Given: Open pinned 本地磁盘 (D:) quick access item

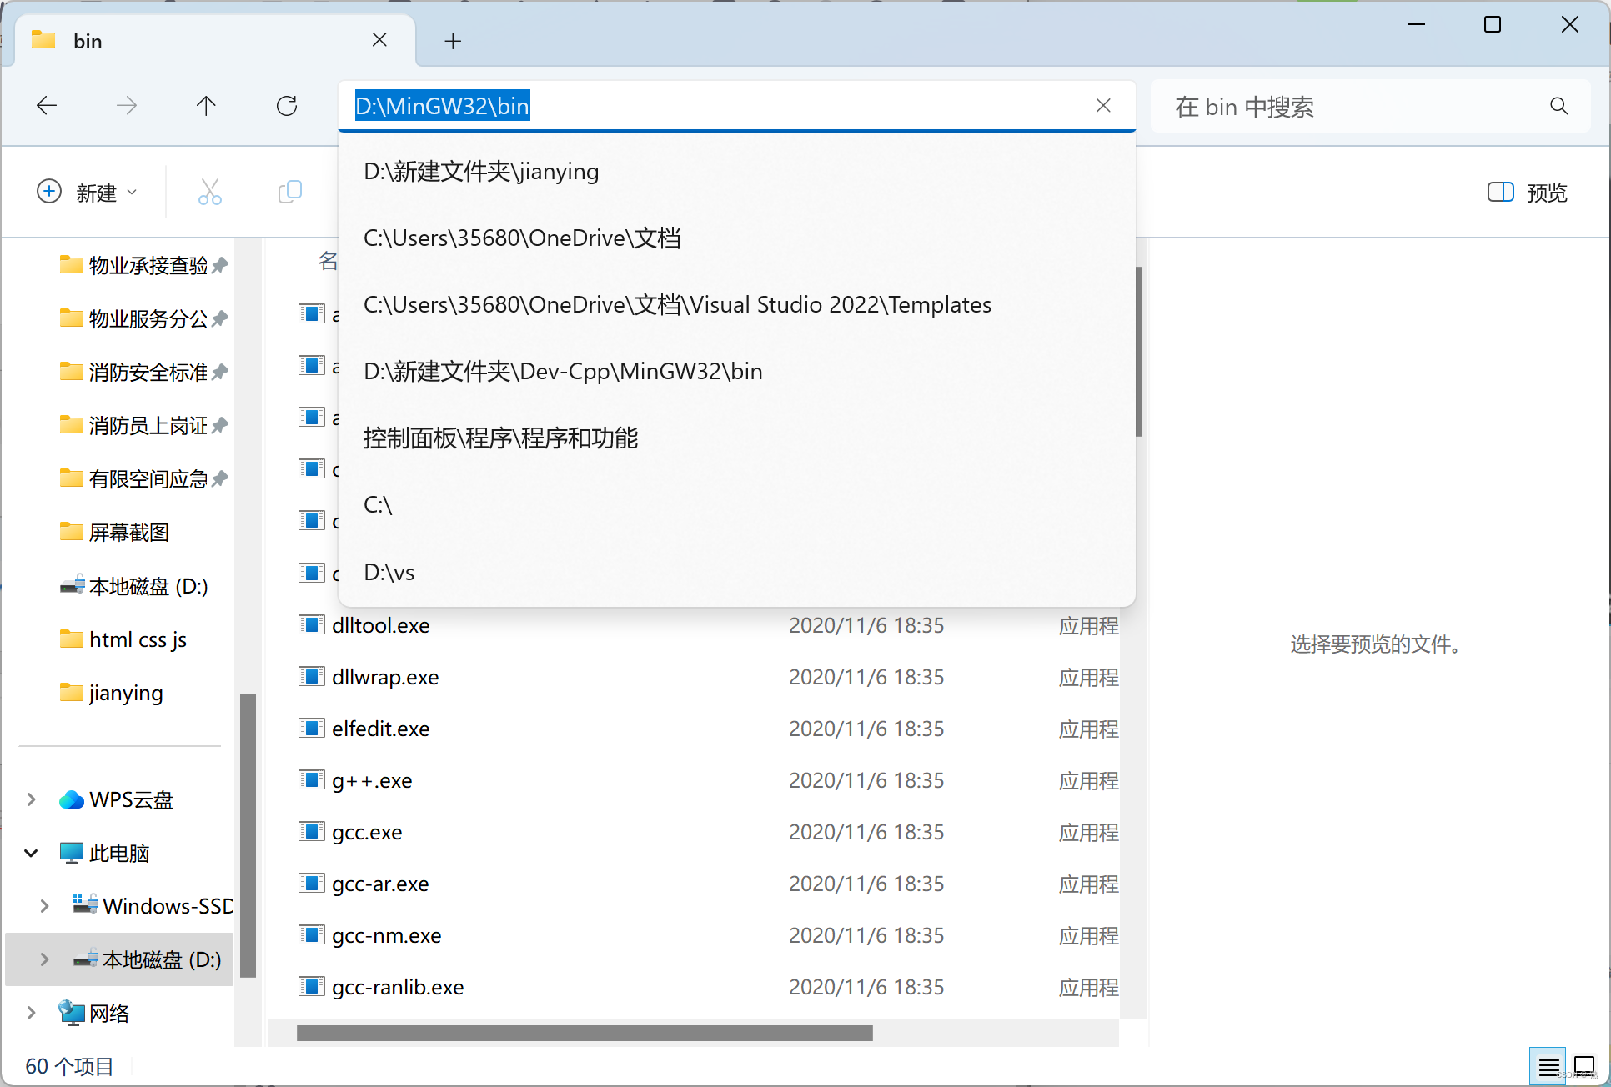Looking at the screenshot, I should pyautogui.click(x=133, y=586).
